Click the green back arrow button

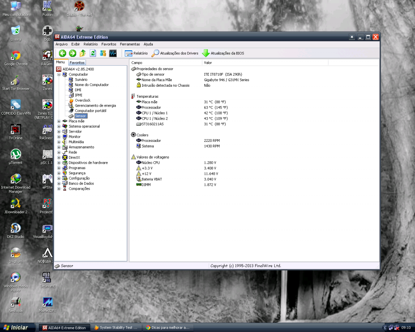(x=62, y=53)
